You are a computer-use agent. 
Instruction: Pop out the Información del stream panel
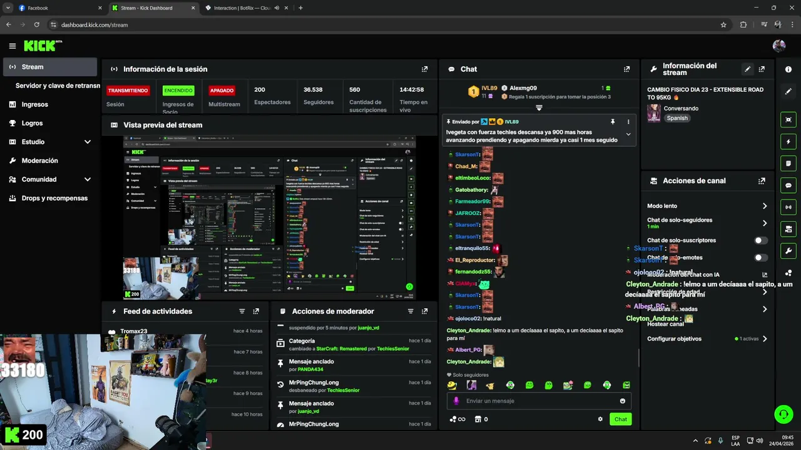tap(762, 69)
